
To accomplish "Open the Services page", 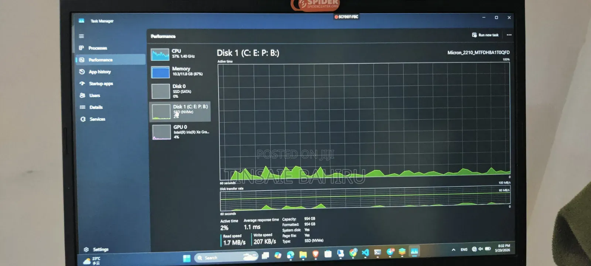I will [93, 119].
